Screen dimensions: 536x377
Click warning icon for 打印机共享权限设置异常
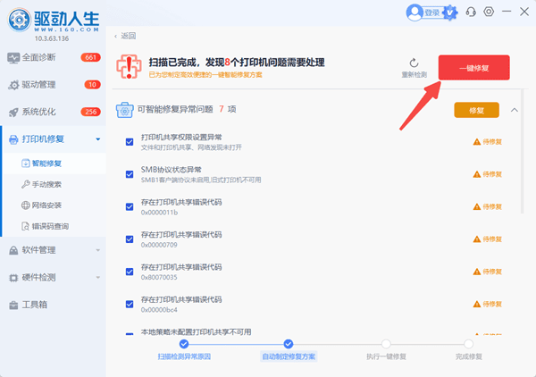pyautogui.click(x=476, y=142)
